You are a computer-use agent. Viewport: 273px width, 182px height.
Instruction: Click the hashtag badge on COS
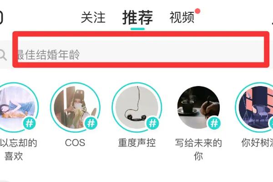coord(91,123)
